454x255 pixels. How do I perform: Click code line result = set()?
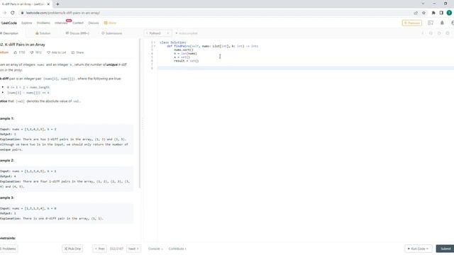pyautogui.click(x=186, y=61)
